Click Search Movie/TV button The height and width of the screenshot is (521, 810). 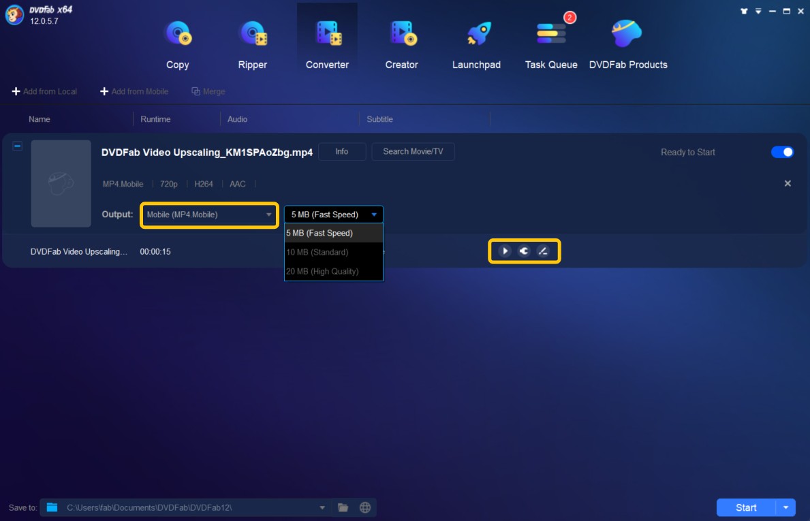pos(413,152)
